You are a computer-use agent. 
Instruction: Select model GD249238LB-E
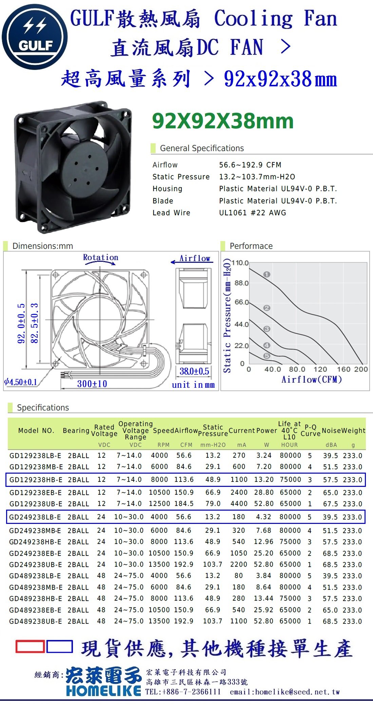coord(35,517)
